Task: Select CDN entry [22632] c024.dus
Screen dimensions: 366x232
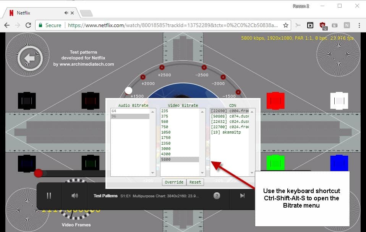Action: tap(230, 122)
